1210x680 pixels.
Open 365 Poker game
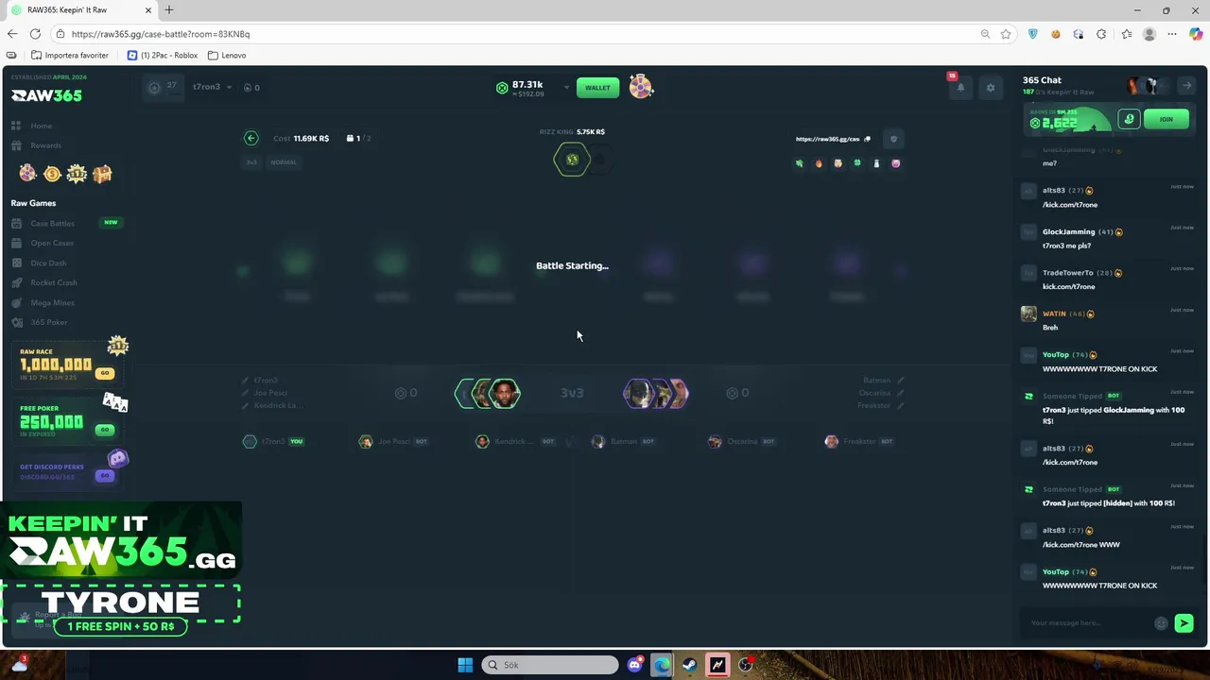click(x=48, y=322)
